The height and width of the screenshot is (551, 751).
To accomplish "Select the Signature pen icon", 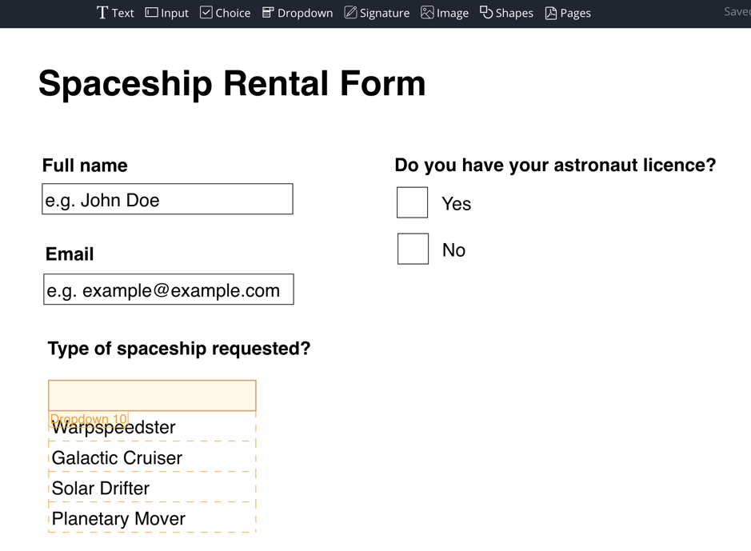I will [x=350, y=13].
